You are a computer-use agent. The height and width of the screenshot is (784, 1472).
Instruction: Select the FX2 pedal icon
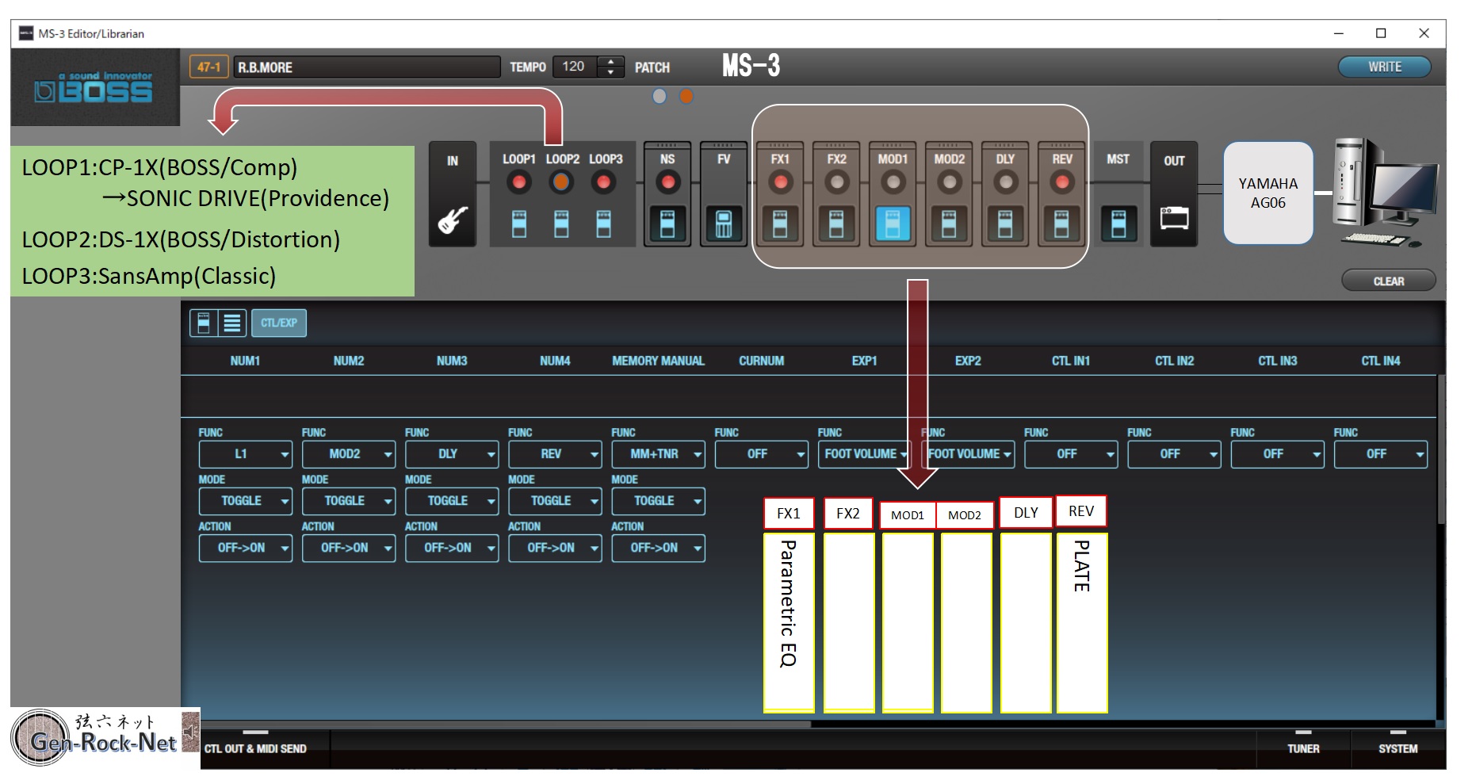tap(836, 224)
